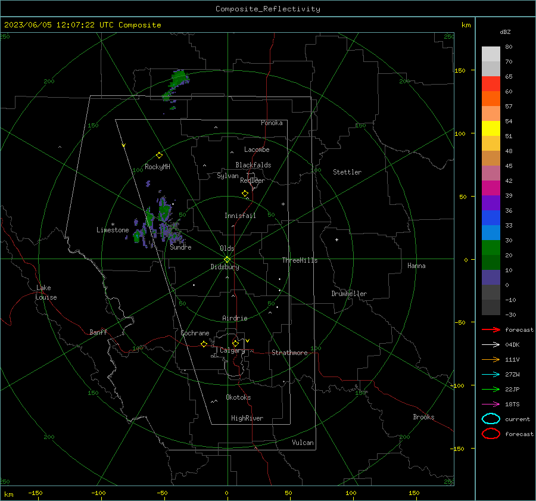Click the Cochrane town label

(x=195, y=333)
